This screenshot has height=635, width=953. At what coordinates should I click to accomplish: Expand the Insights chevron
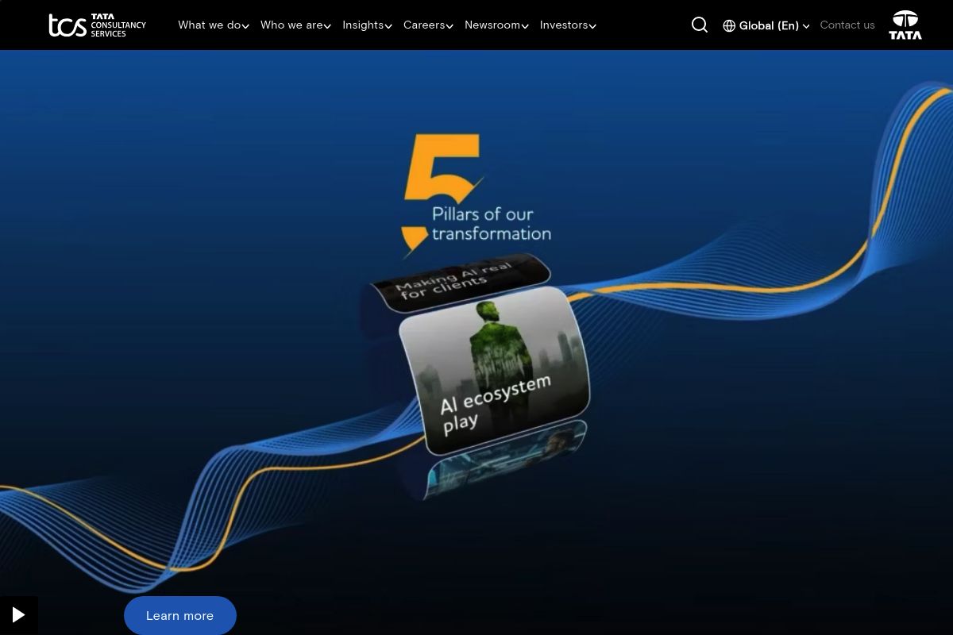pyautogui.click(x=388, y=26)
